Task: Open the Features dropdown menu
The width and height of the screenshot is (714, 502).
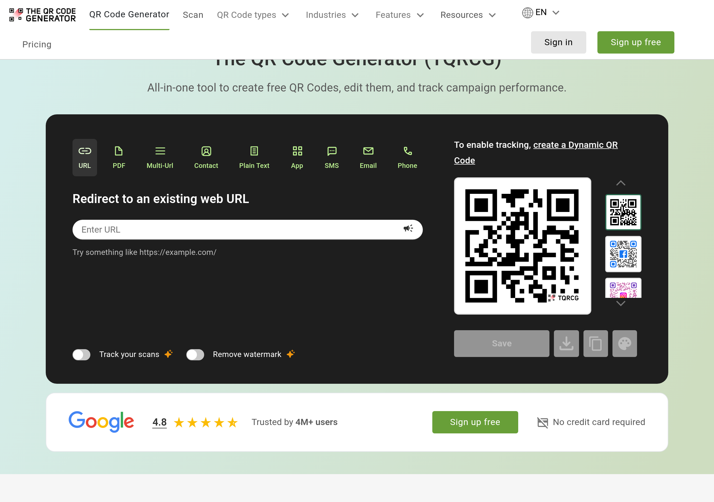Action: click(400, 15)
